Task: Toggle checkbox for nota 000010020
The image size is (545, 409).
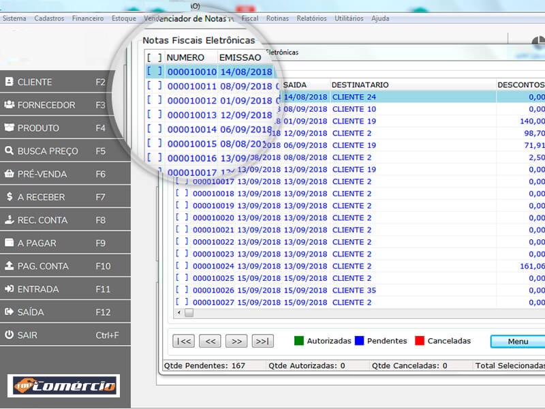Action: 182,217
